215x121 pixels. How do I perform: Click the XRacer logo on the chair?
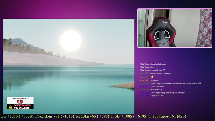click(x=164, y=22)
